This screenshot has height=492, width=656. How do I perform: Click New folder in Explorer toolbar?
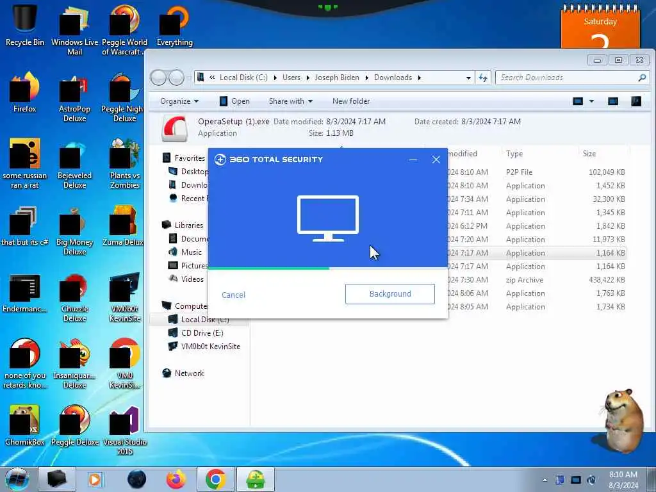point(351,101)
